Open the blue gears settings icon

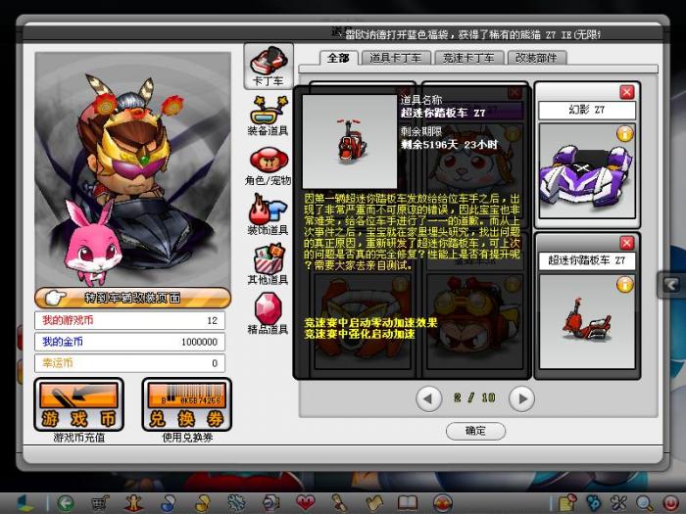594,503
